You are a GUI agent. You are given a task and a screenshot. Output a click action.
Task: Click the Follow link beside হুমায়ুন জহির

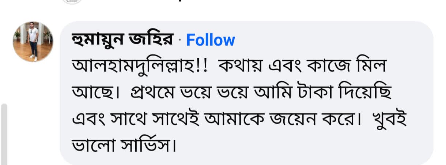(x=211, y=40)
